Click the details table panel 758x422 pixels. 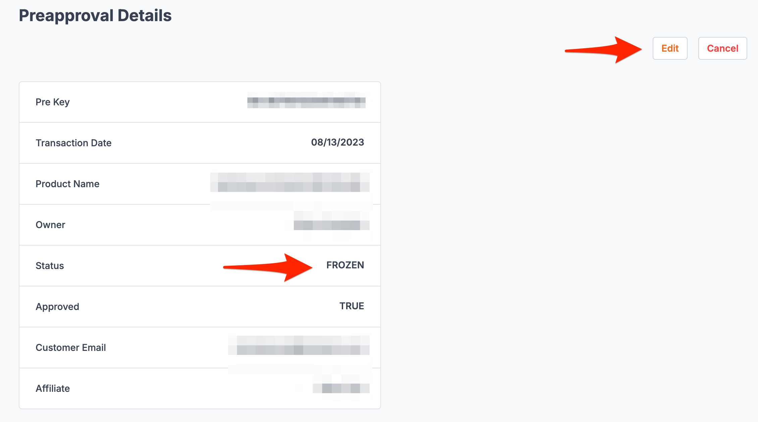[x=200, y=244]
